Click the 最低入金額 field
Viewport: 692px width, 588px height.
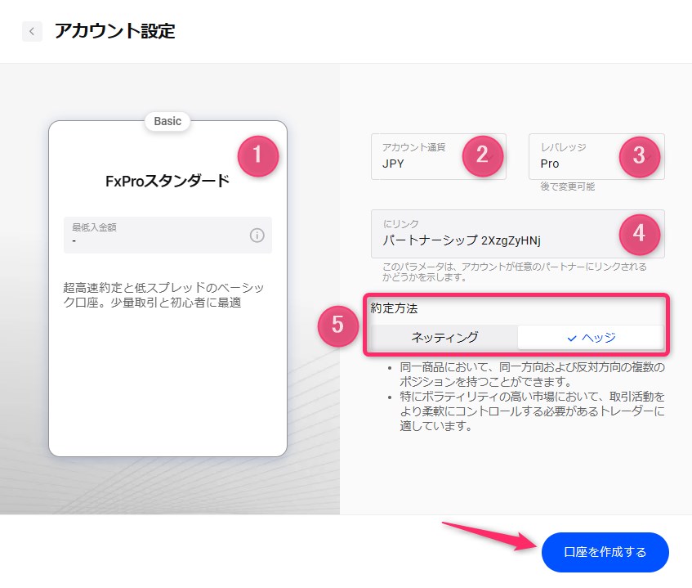pyautogui.click(x=155, y=235)
